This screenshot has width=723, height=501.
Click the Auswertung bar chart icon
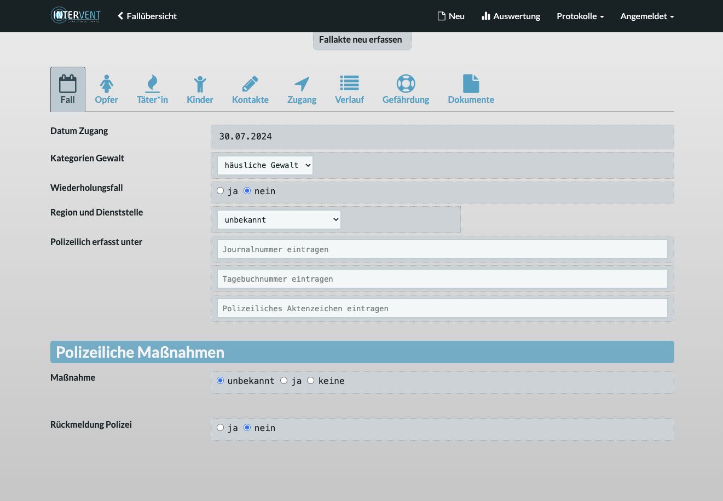pos(486,16)
